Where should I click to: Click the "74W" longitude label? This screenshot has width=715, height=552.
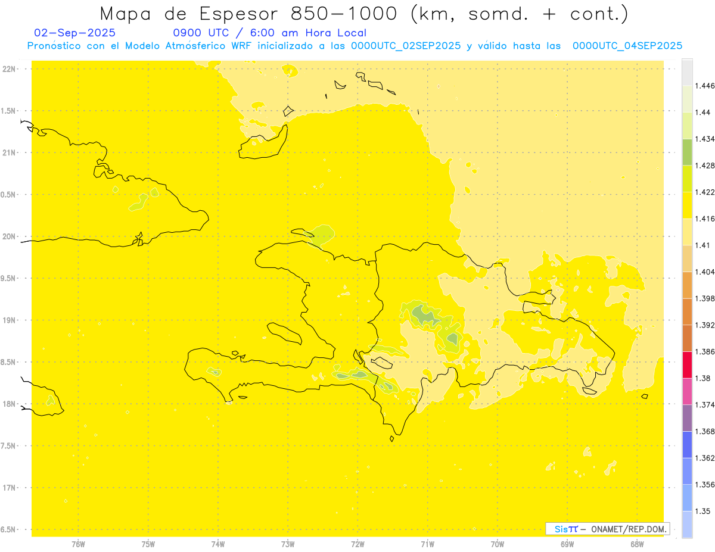pyautogui.click(x=218, y=544)
